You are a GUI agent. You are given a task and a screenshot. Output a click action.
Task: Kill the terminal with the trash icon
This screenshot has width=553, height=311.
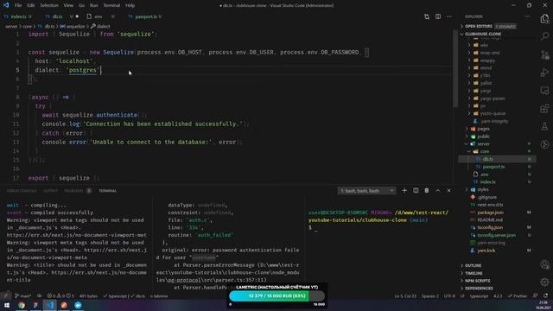tap(426, 190)
